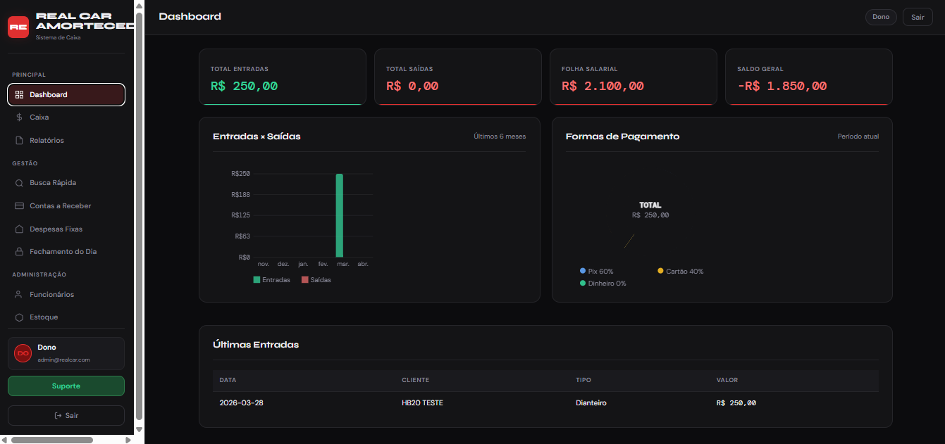Click the Dashboard grid icon in sidebar

pos(20,94)
